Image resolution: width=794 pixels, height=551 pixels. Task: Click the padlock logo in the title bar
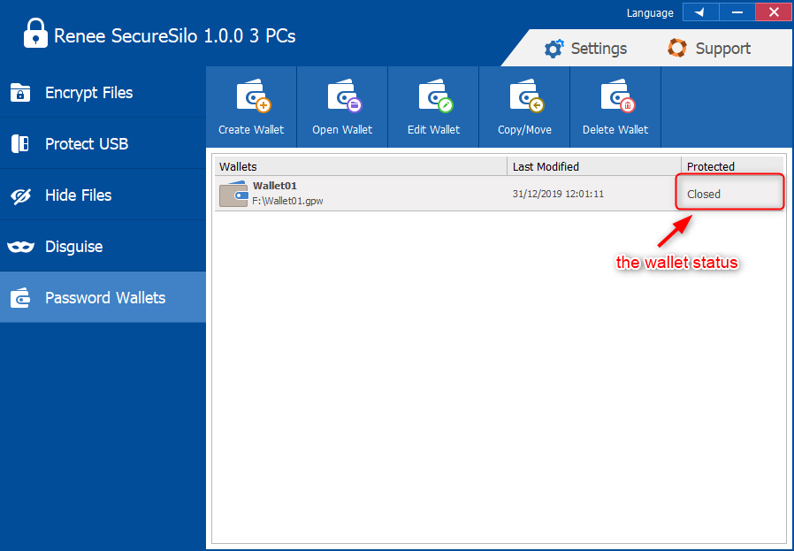point(35,34)
